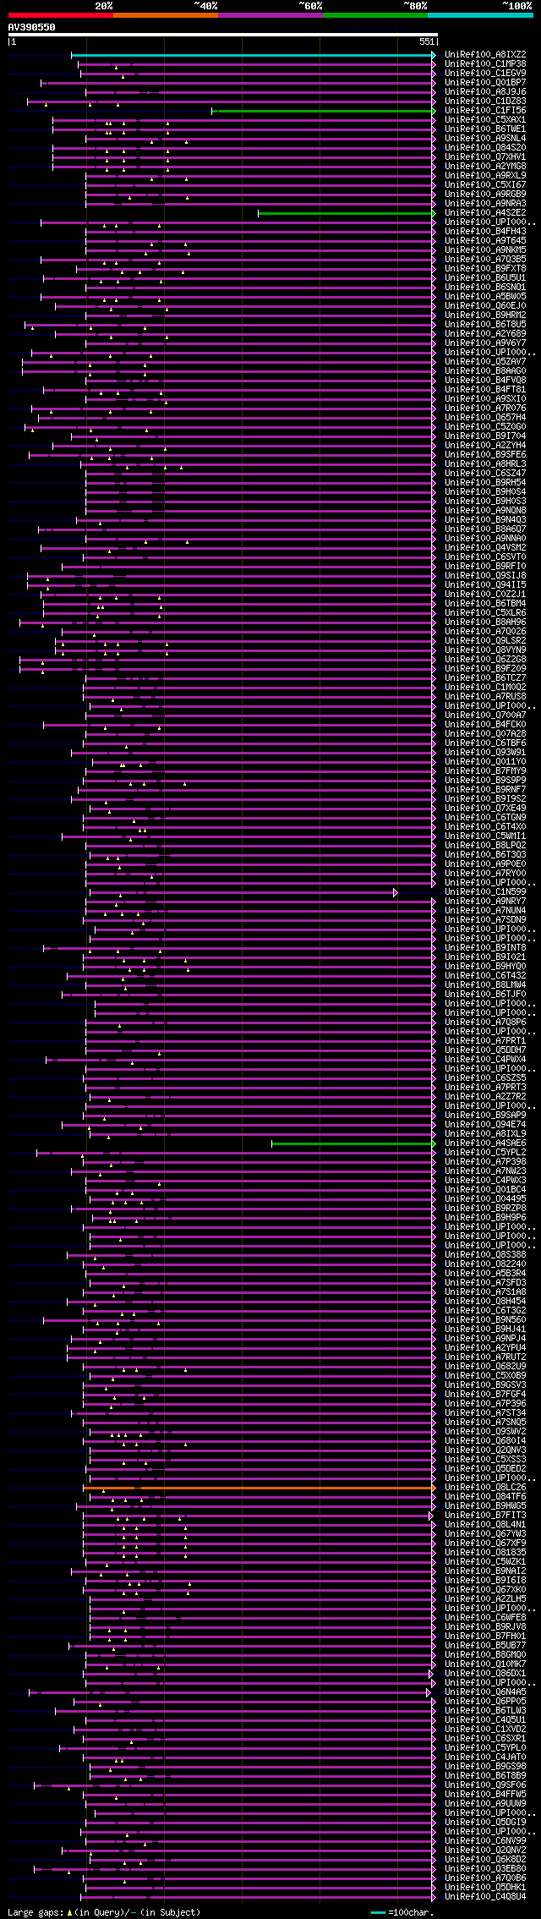The image size is (541, 1919).
Task: Select the label UniRef100_A9NKM5
Action: tap(485, 250)
